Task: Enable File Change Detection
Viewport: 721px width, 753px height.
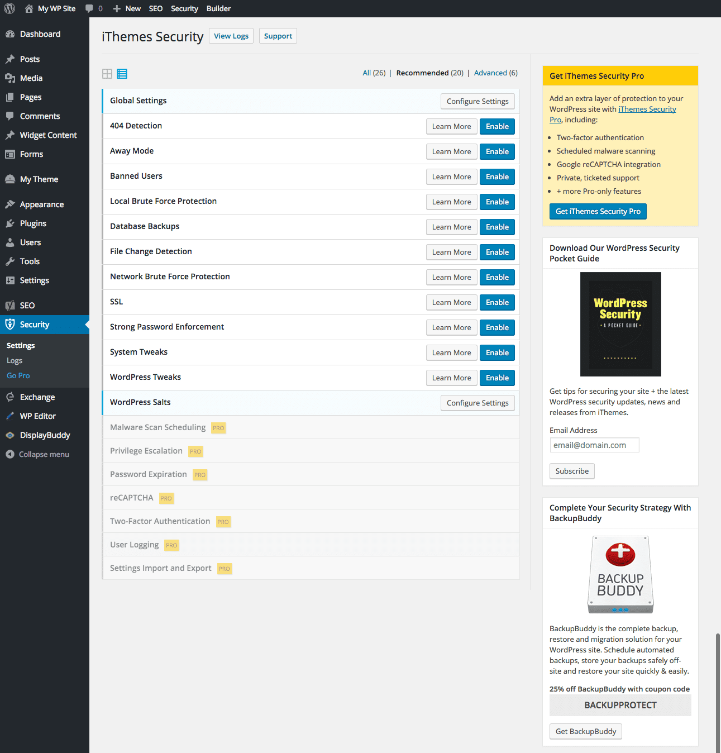Action: tap(497, 252)
